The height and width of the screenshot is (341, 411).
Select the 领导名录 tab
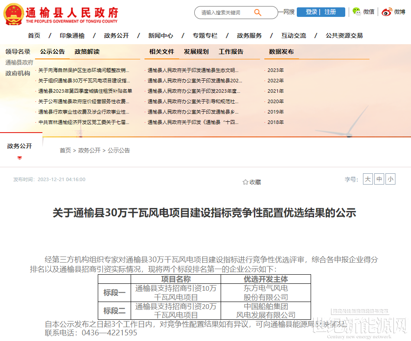tap(18, 52)
